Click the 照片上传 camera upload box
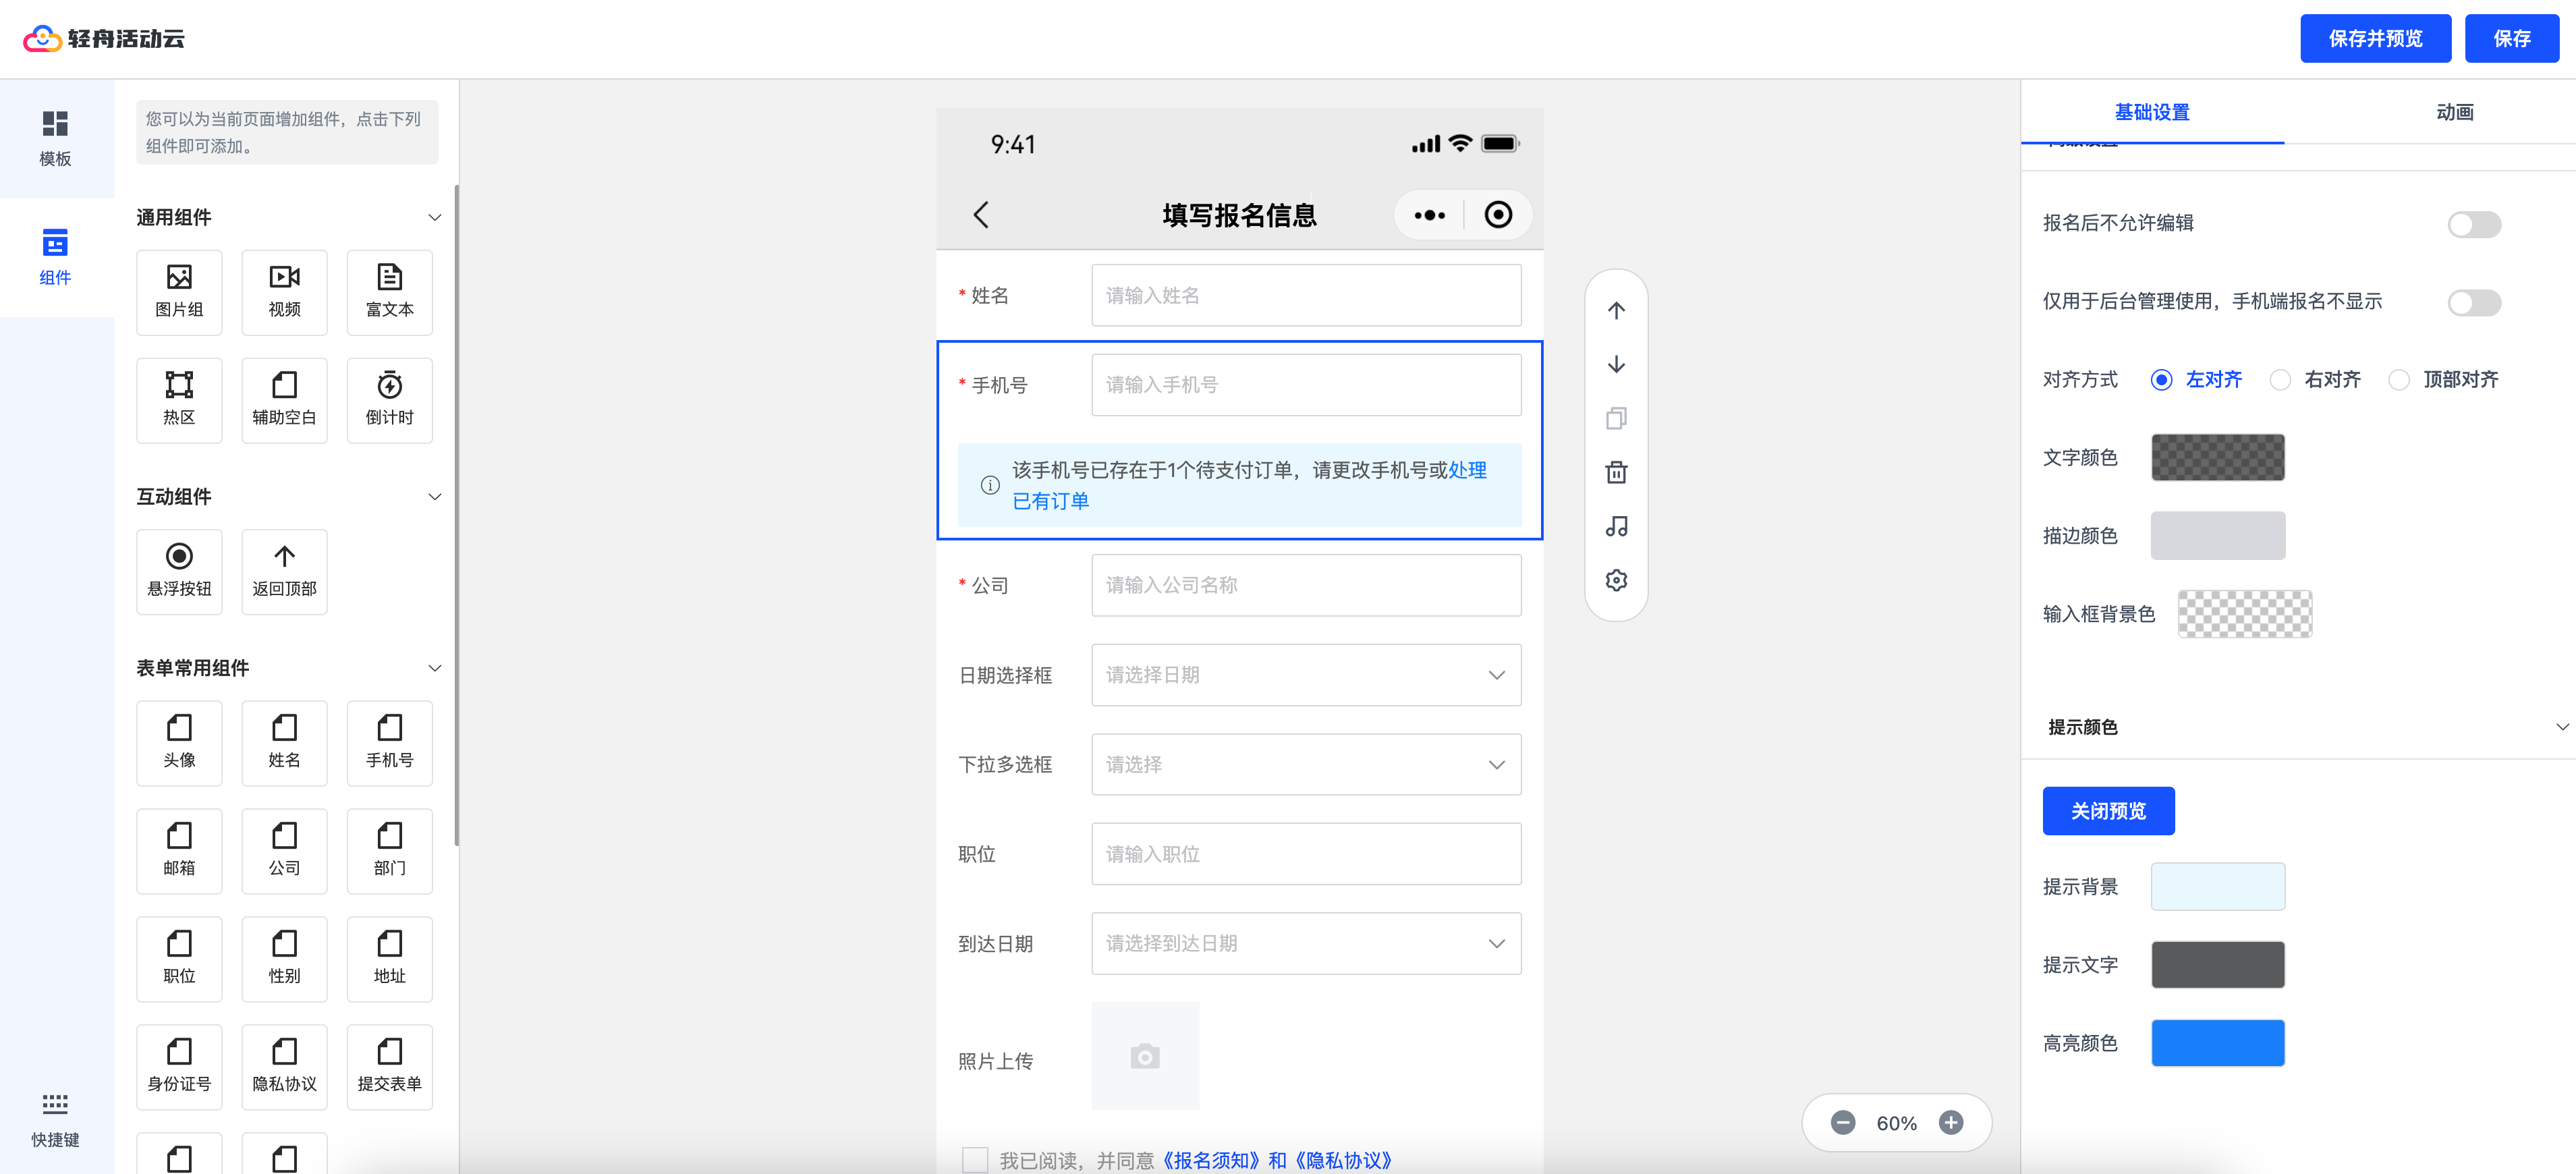Image resolution: width=2576 pixels, height=1174 pixels. (x=1145, y=1056)
